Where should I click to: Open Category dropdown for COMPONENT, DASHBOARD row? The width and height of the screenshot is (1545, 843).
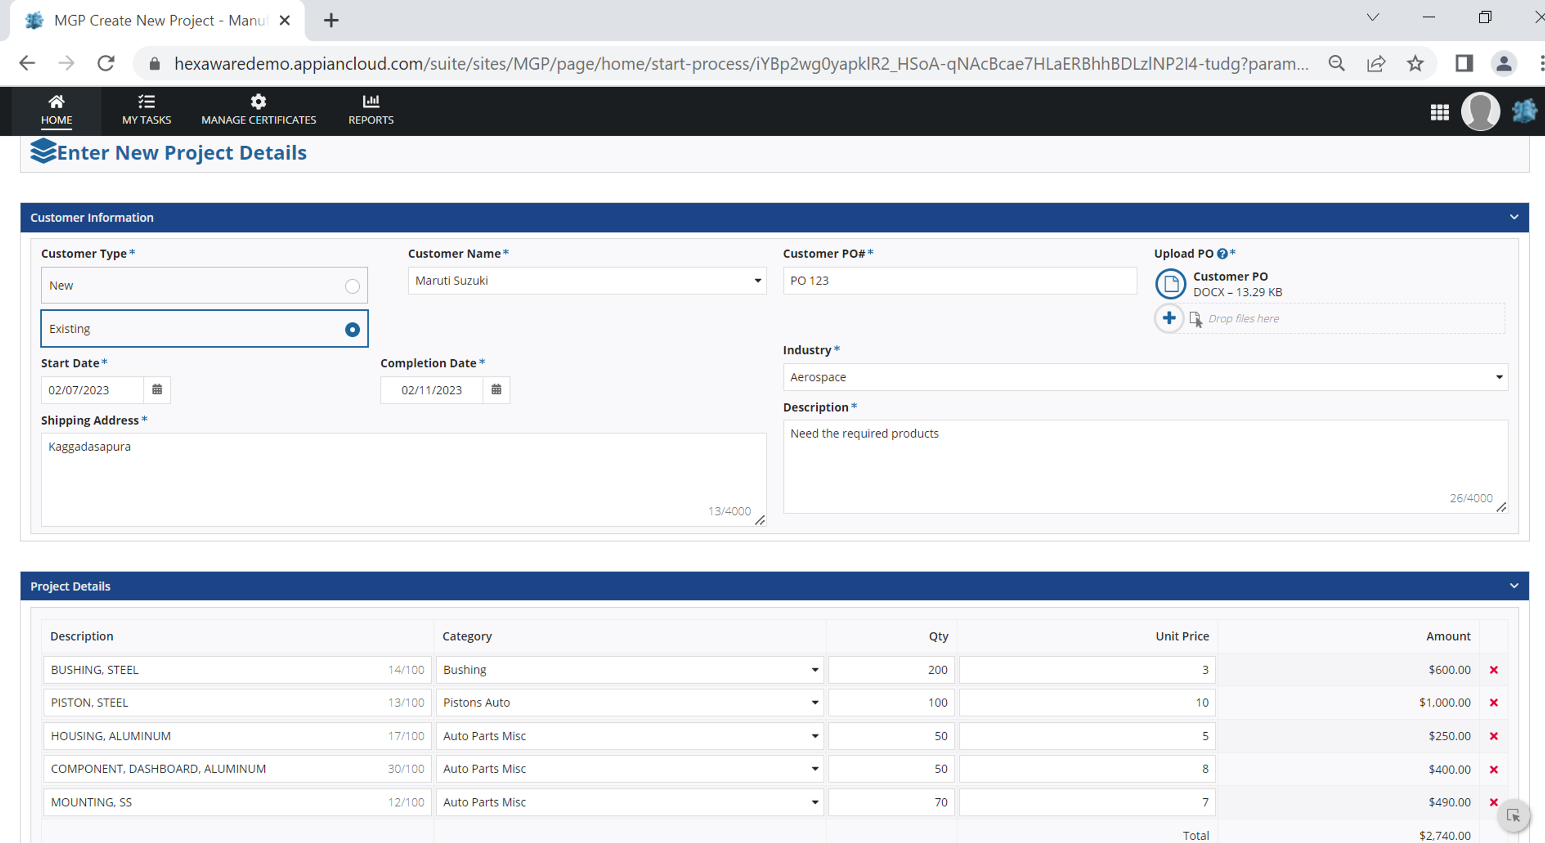(x=629, y=769)
